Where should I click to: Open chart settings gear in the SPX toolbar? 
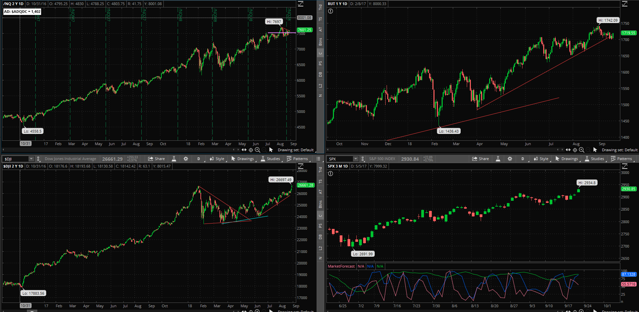click(x=510, y=159)
